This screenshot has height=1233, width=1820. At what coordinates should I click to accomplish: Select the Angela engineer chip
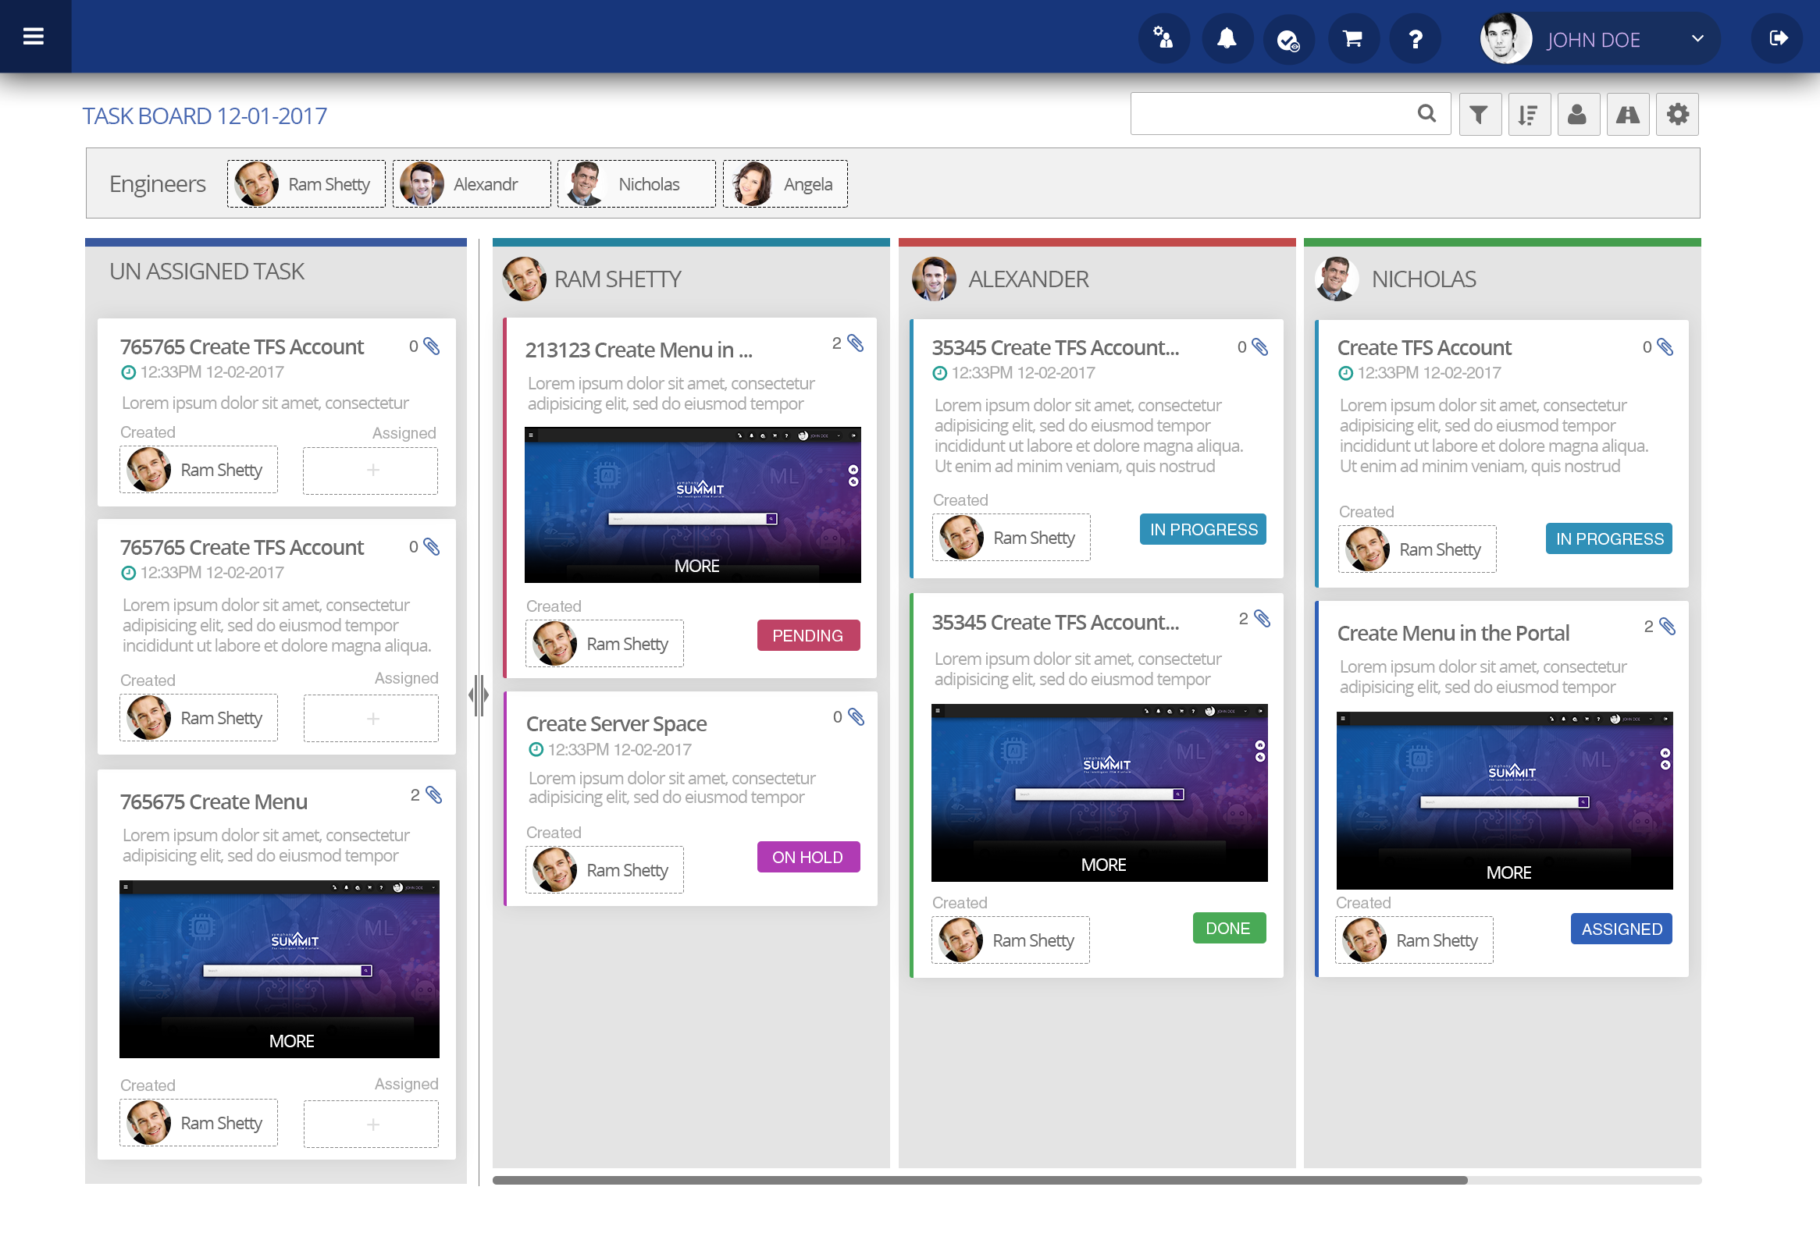[x=785, y=184]
